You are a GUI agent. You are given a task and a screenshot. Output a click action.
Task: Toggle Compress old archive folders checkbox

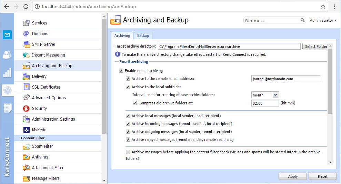coord(135,103)
